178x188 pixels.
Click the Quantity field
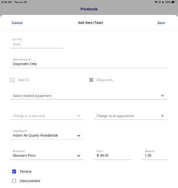tap(155, 155)
